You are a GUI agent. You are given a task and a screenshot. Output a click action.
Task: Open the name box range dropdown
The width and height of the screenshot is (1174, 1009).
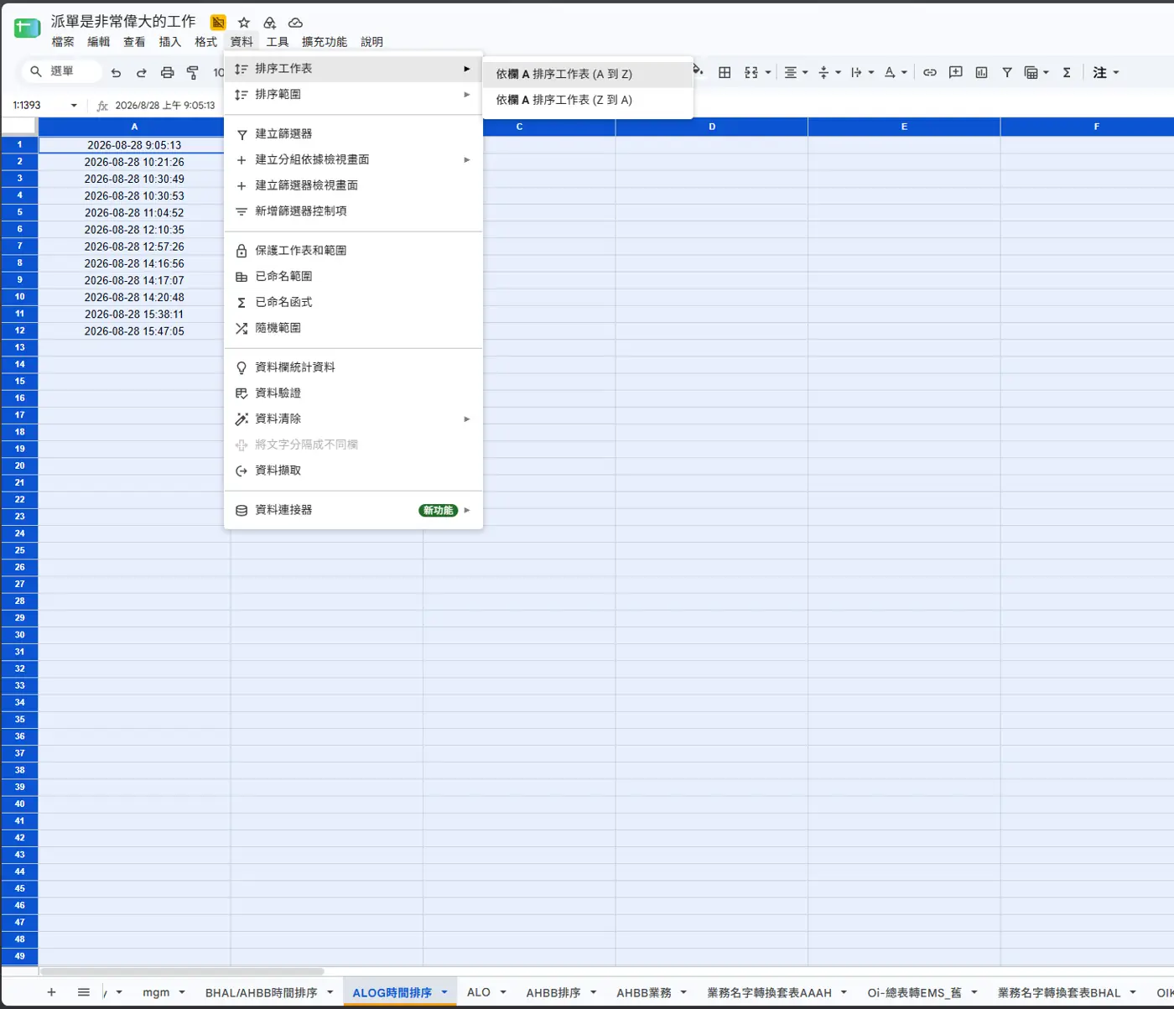[74, 106]
